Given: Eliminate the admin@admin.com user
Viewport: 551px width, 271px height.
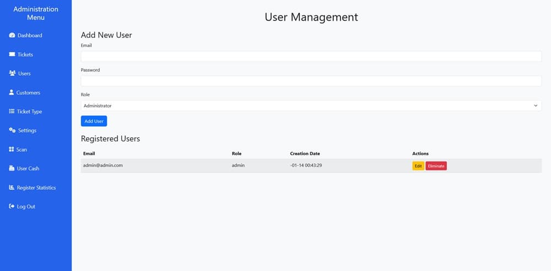Looking at the screenshot, I should coord(436,166).
